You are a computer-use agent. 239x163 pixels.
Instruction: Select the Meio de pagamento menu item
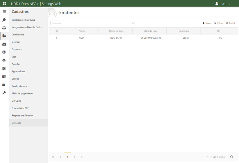point(22,93)
